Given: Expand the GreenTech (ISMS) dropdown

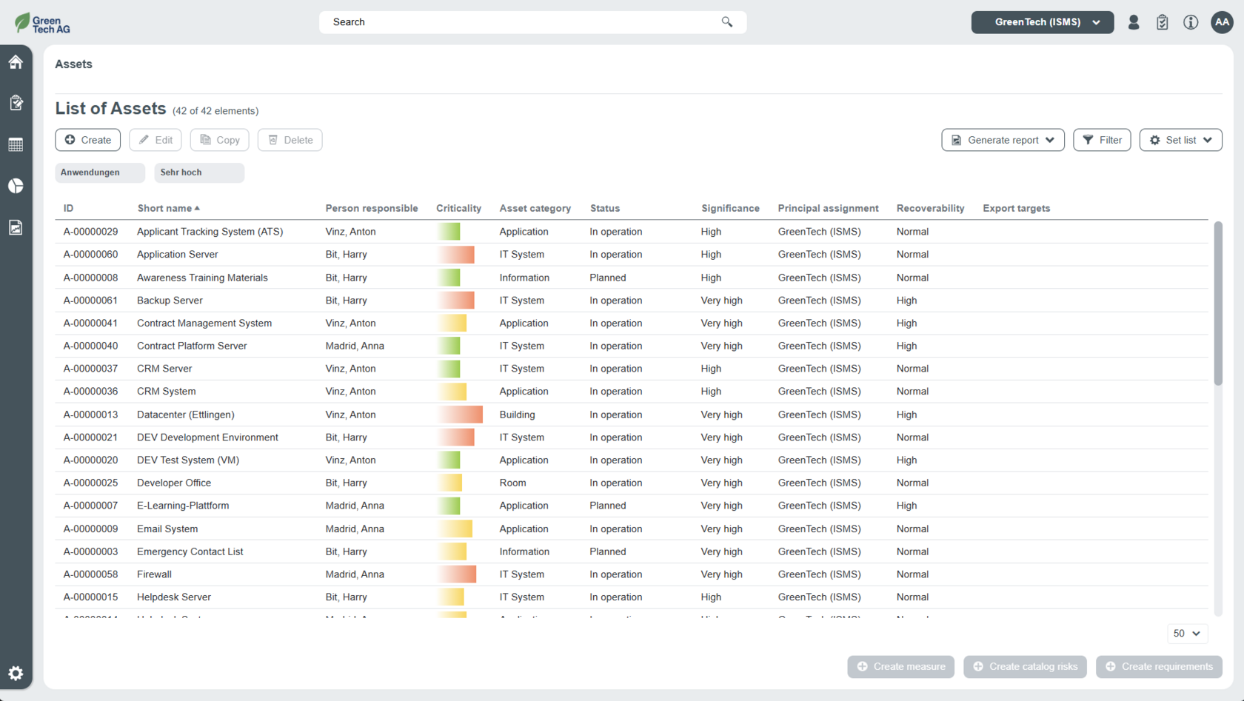Looking at the screenshot, I should tap(1042, 22).
